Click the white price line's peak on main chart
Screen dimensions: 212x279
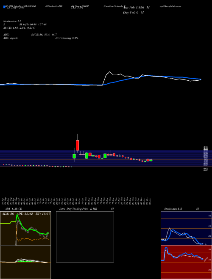(109, 72)
